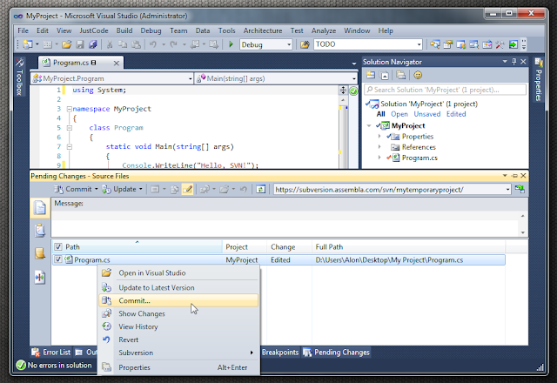This screenshot has height=383, width=557.
Task: Filter Solution Navigator by Edited files
Action: (x=456, y=114)
